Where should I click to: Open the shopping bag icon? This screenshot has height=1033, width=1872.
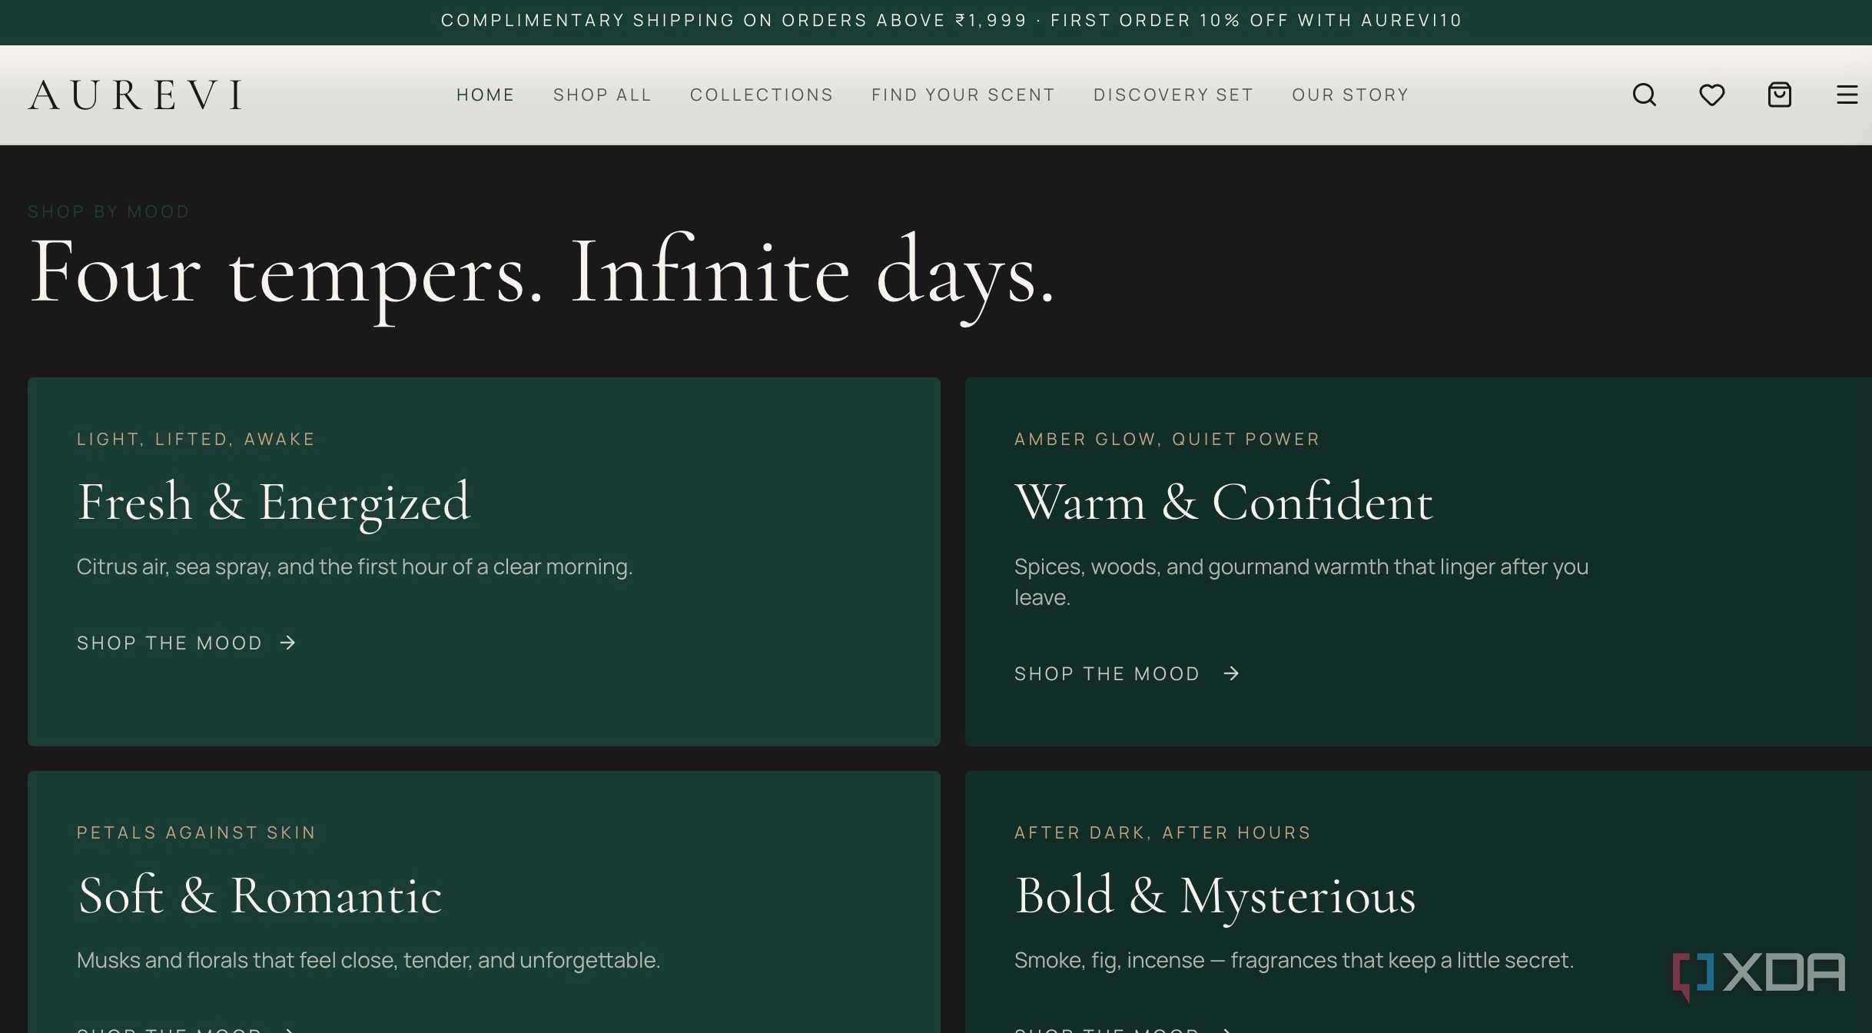pos(1780,95)
